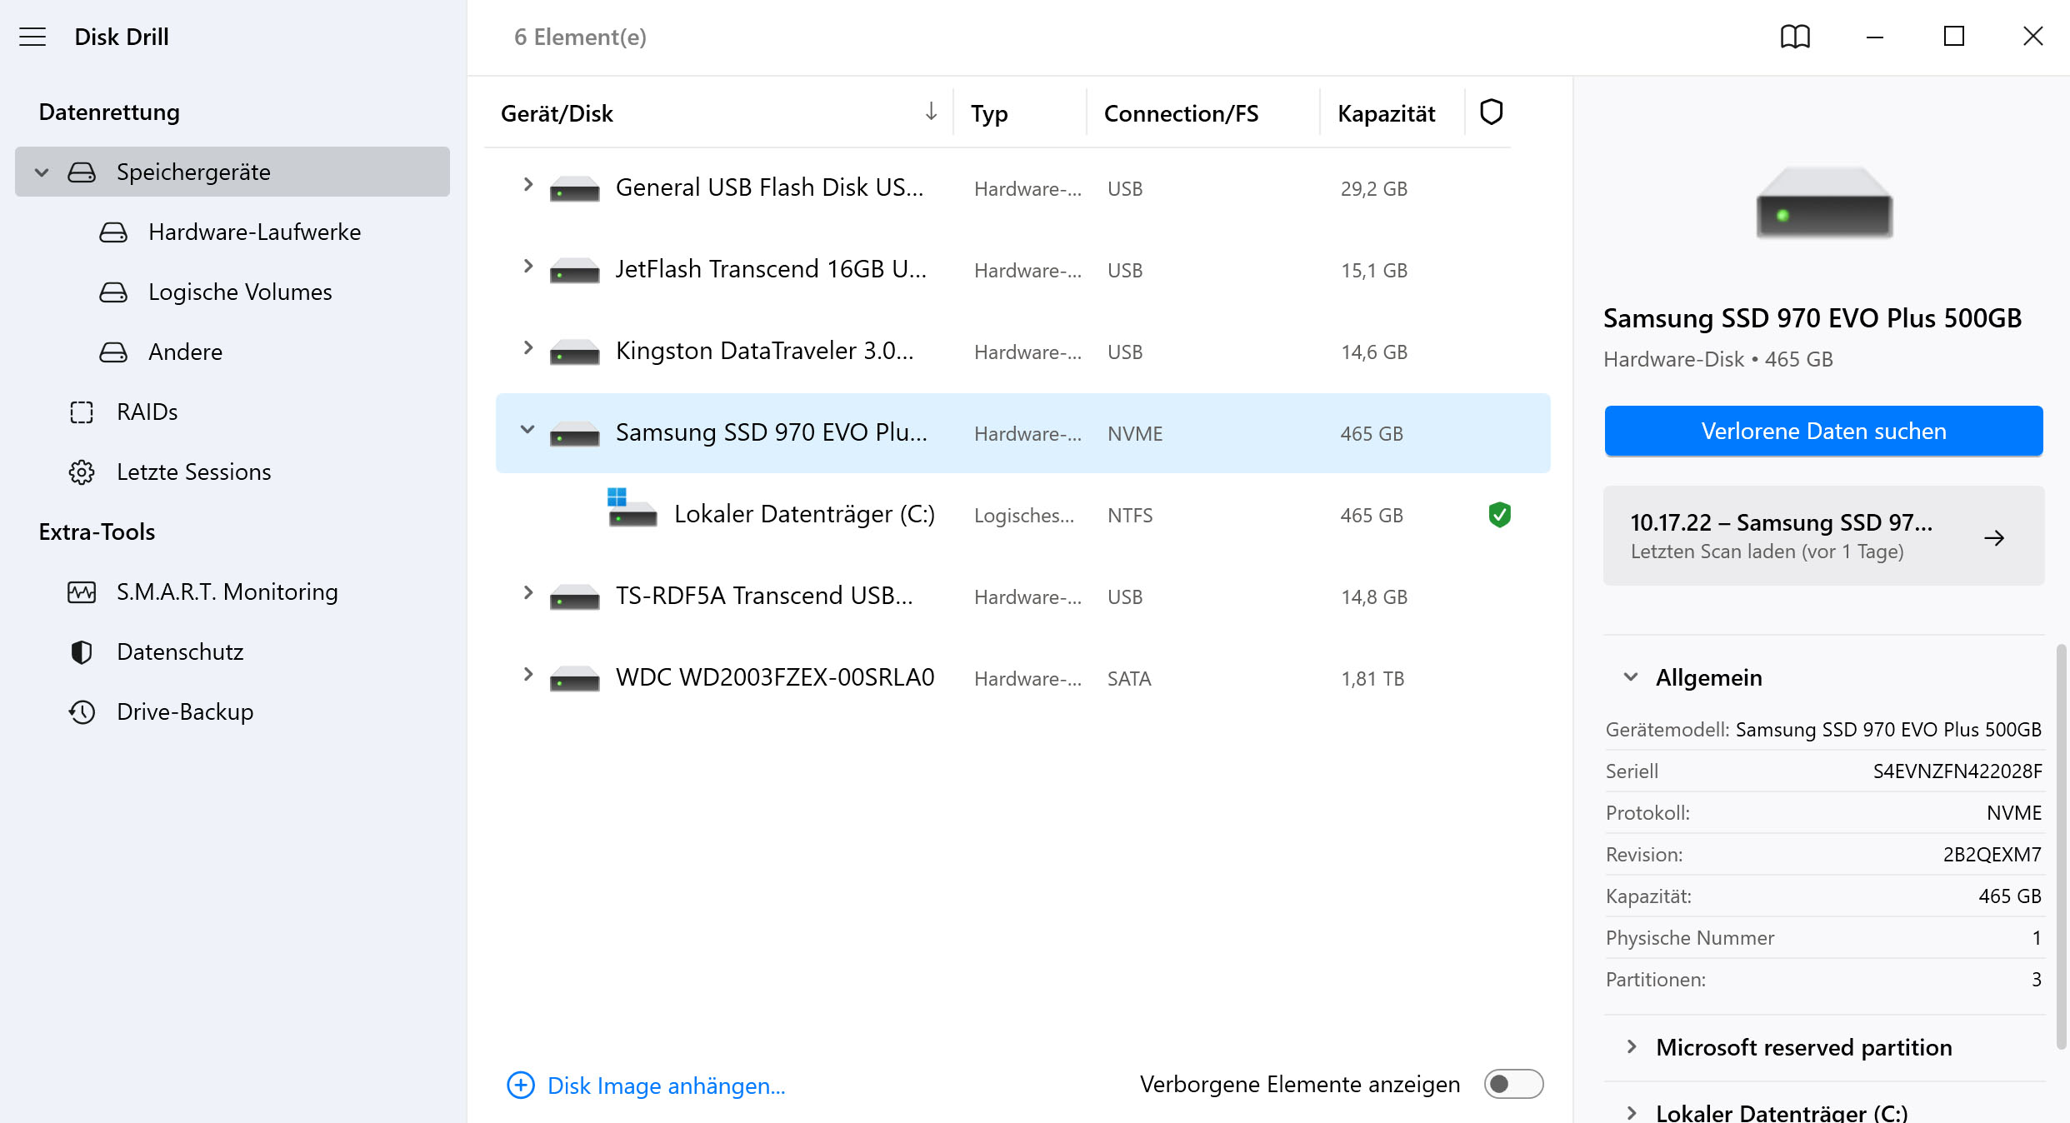Image resolution: width=2070 pixels, height=1123 pixels.
Task: Click the RAIDs bracket icon
Action: point(82,412)
